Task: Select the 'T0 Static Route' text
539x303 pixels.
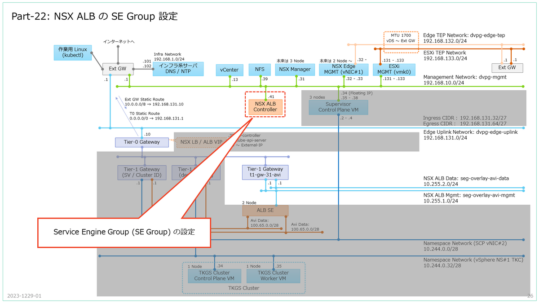Action: 144,114
